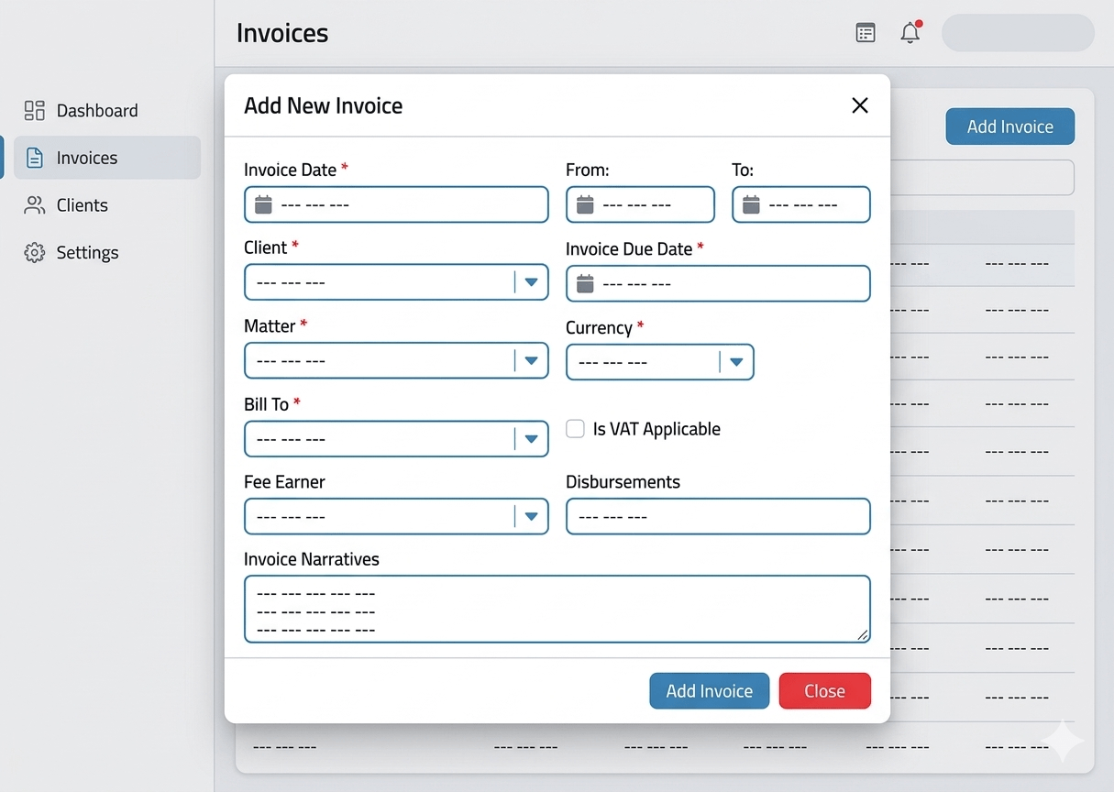Click the notification bell icon
1114x792 pixels.
pyautogui.click(x=910, y=33)
